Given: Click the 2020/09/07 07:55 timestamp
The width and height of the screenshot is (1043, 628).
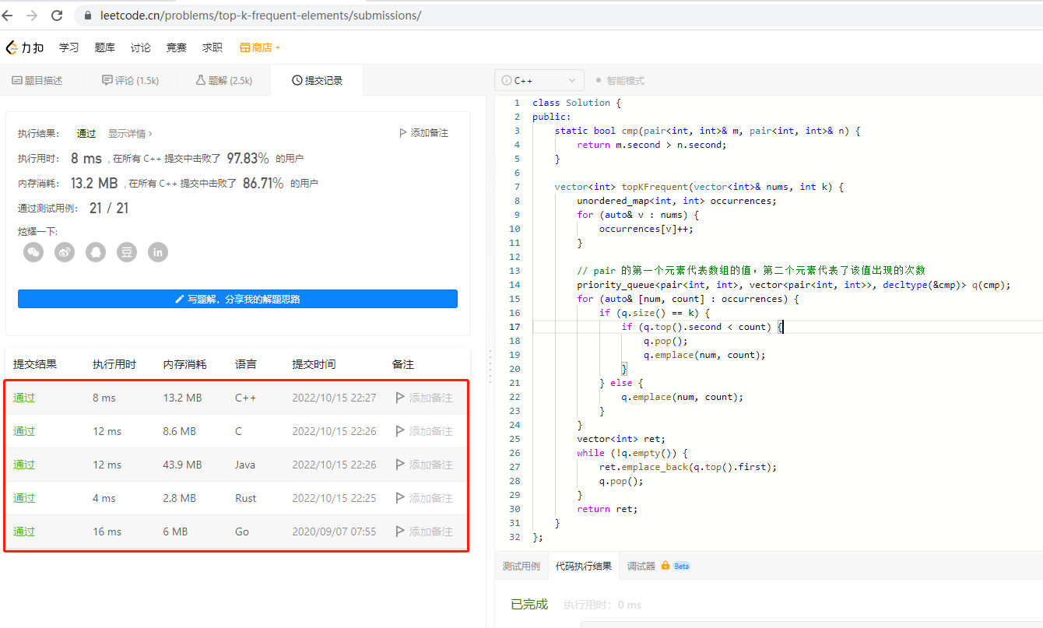Looking at the screenshot, I should coord(334,532).
